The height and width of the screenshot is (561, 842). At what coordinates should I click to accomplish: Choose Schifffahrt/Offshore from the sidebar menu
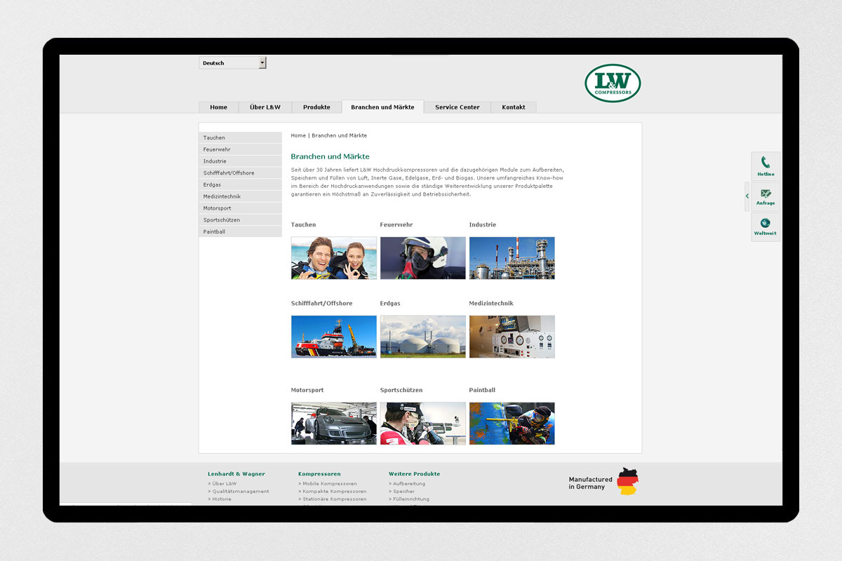(x=229, y=173)
